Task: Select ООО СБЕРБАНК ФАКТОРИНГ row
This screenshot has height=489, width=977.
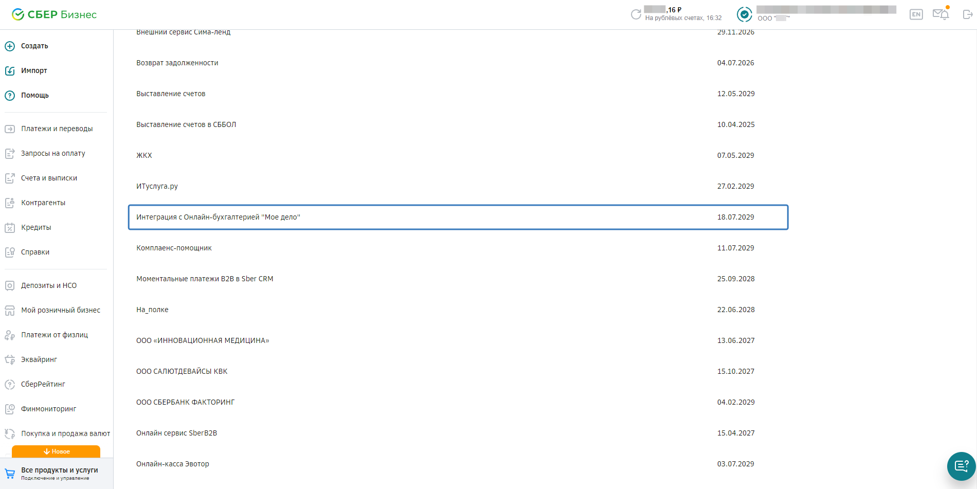Action: [458, 402]
